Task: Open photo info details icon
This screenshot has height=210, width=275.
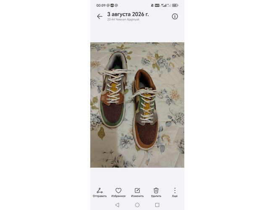Action: (x=175, y=16)
